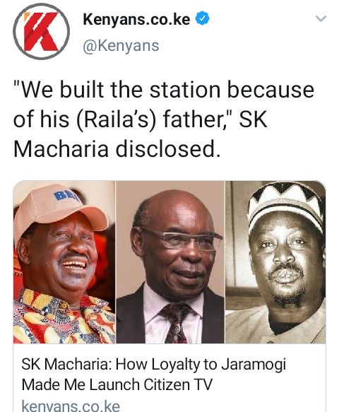339x412 pixels.
Task: Click the "SK Macharia disclosed." line
Action: click(x=117, y=148)
